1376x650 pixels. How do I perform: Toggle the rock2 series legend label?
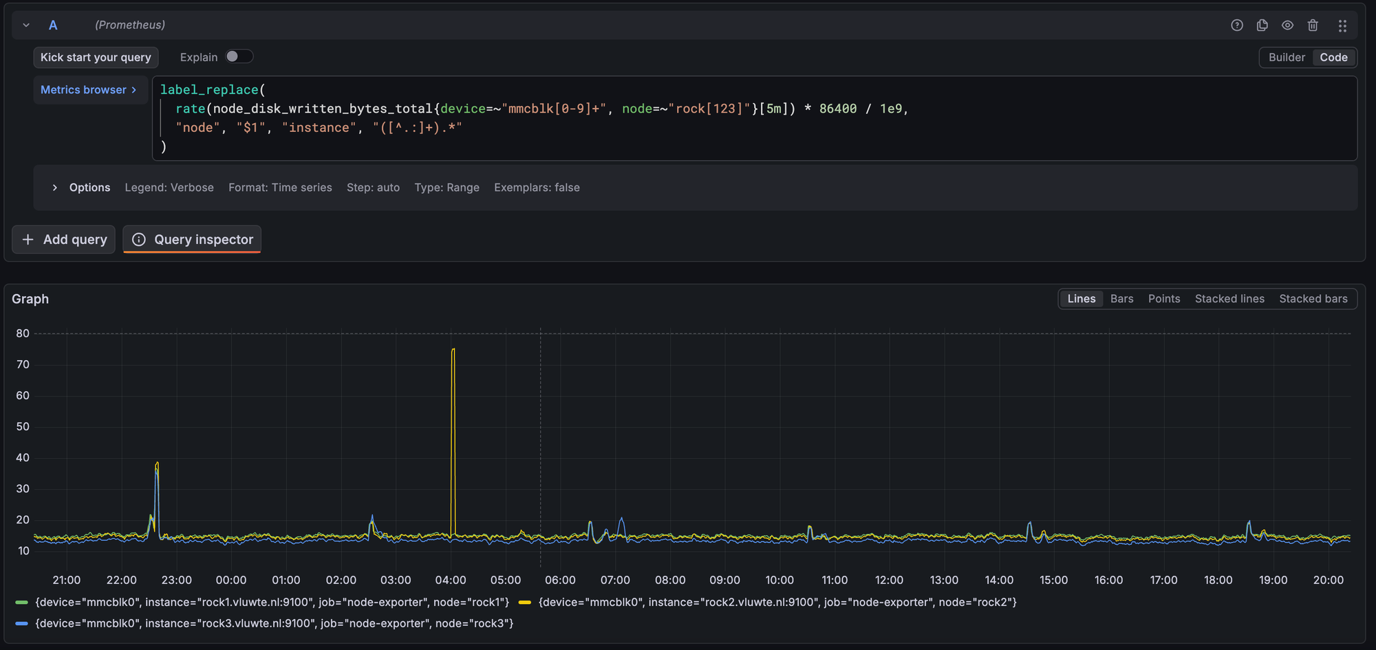tap(777, 603)
